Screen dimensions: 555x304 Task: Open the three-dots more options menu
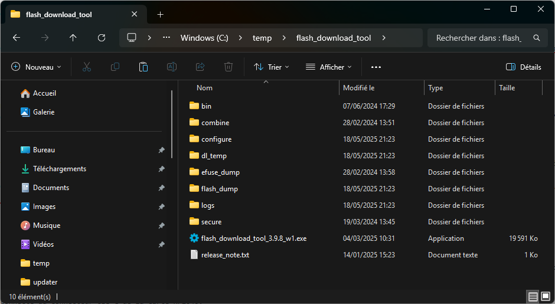(376, 67)
